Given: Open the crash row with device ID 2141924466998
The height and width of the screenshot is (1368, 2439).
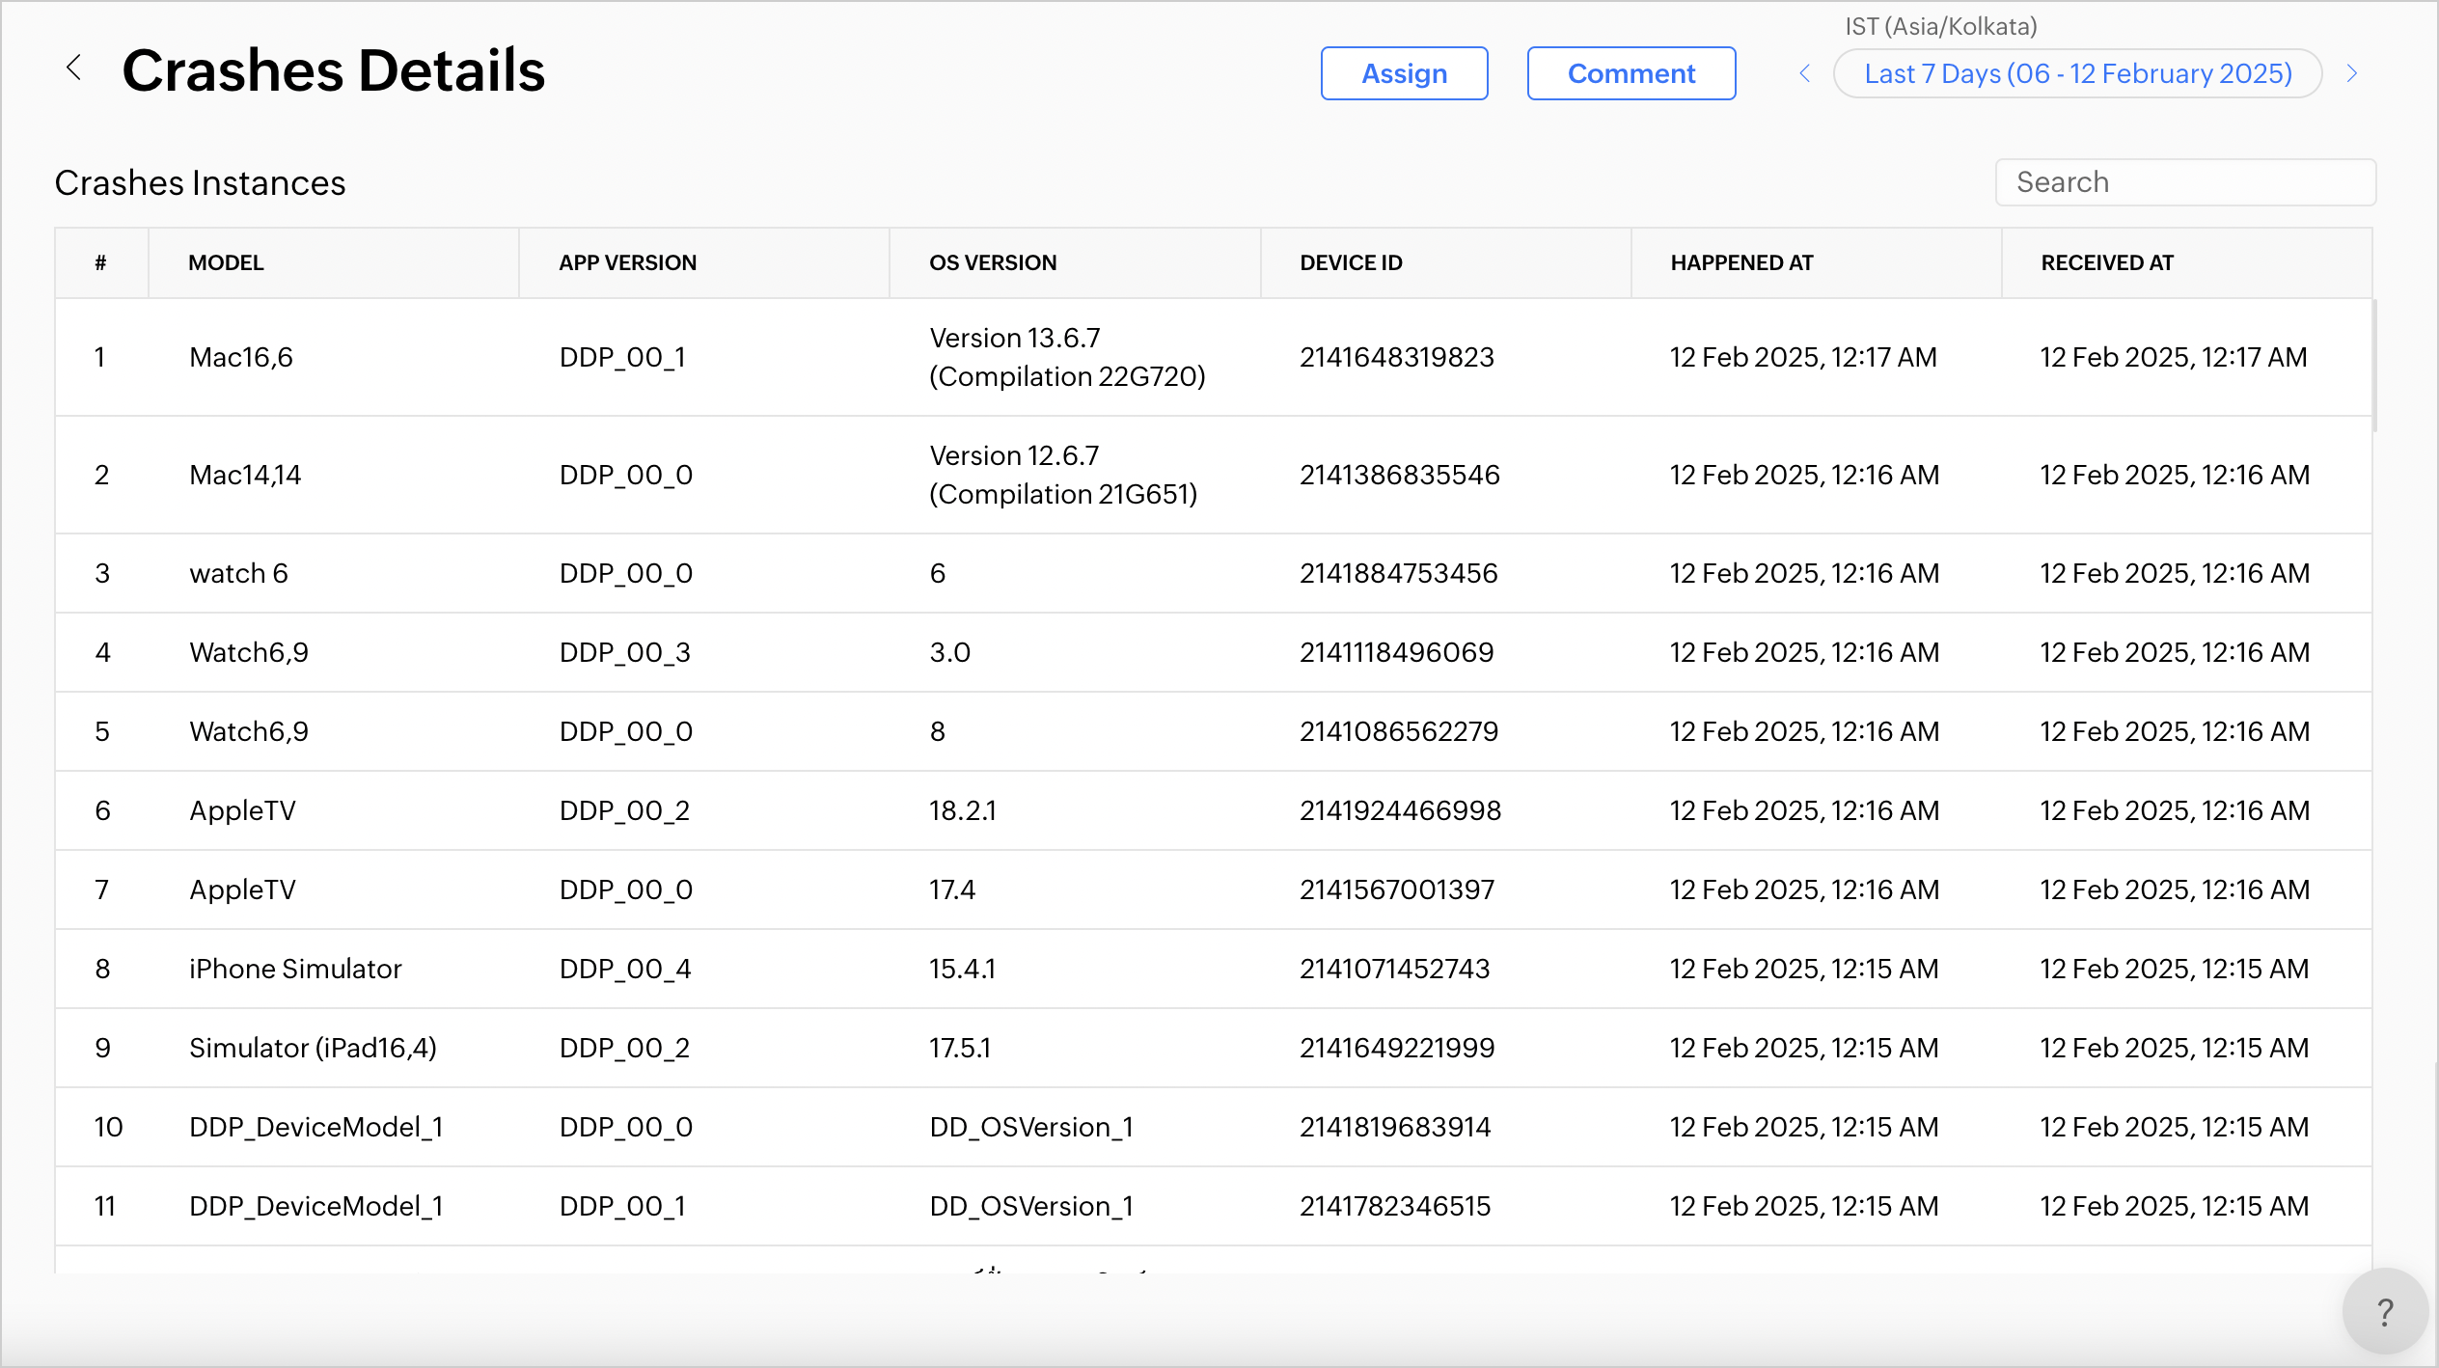Looking at the screenshot, I should (1400, 810).
